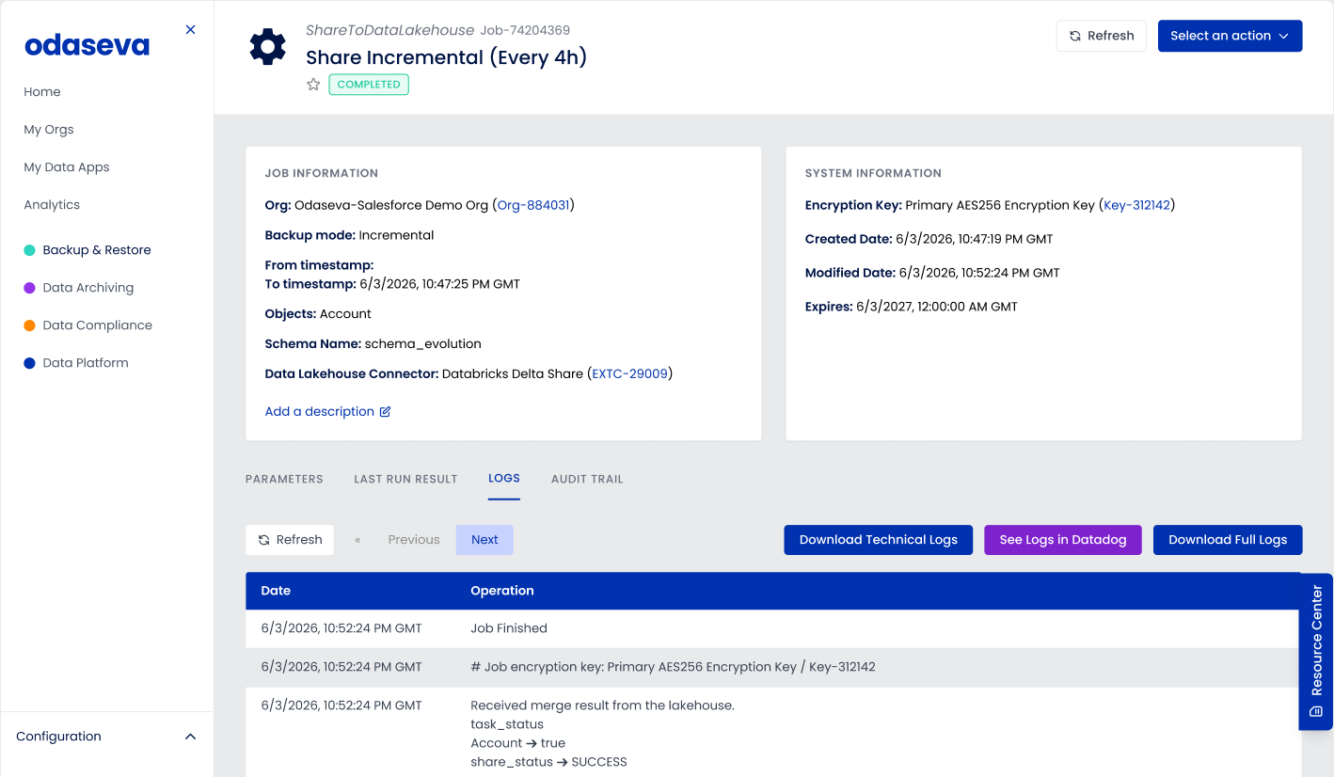Viewport: 1334px width, 777px height.
Task: Click the Modified Date value
Action: click(x=979, y=273)
